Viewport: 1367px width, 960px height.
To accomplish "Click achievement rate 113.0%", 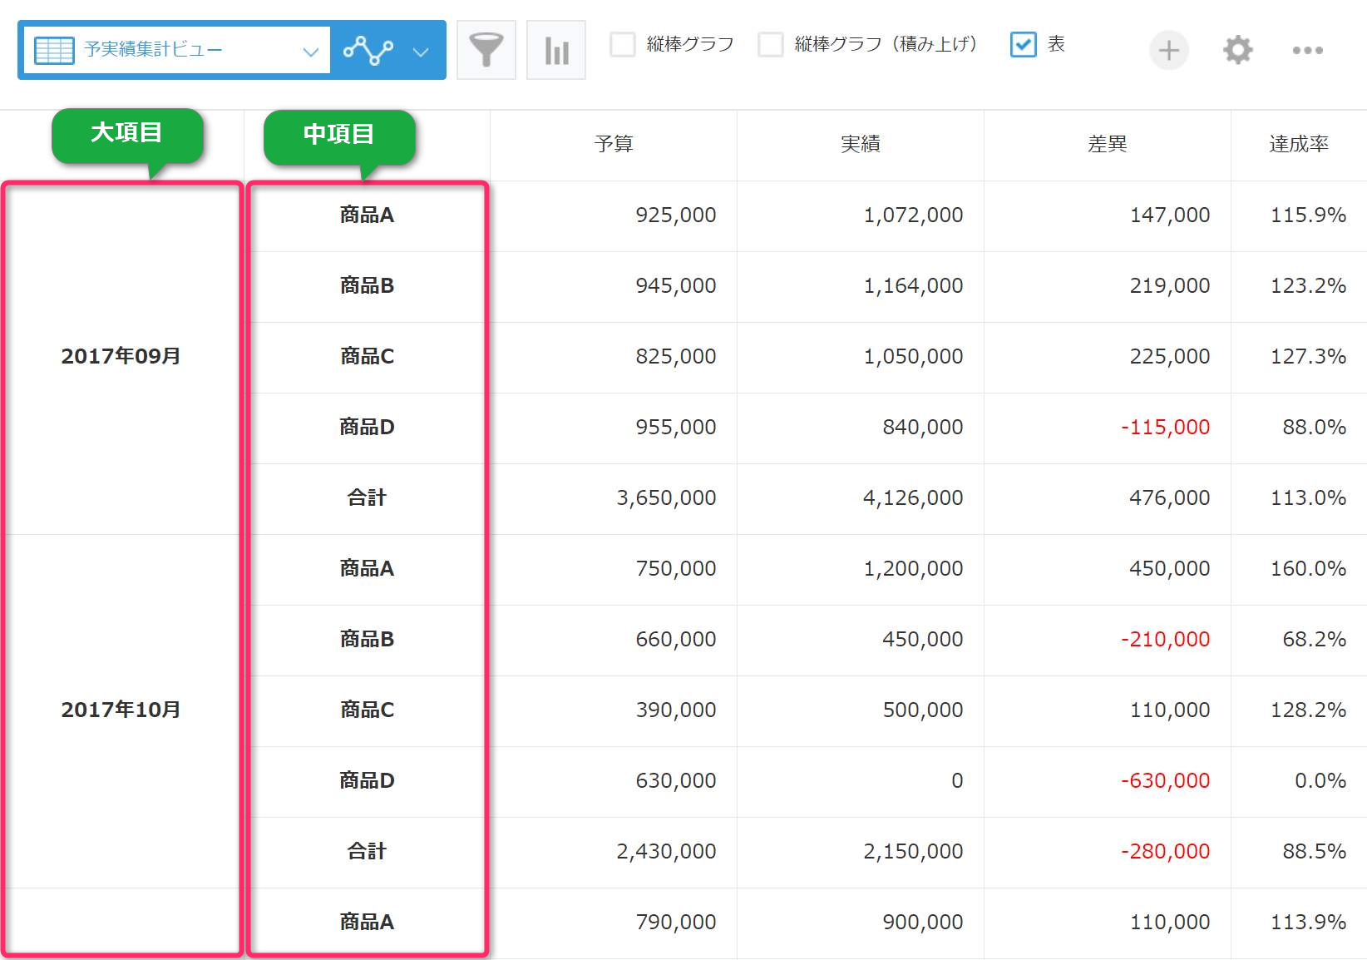I will tap(1308, 498).
